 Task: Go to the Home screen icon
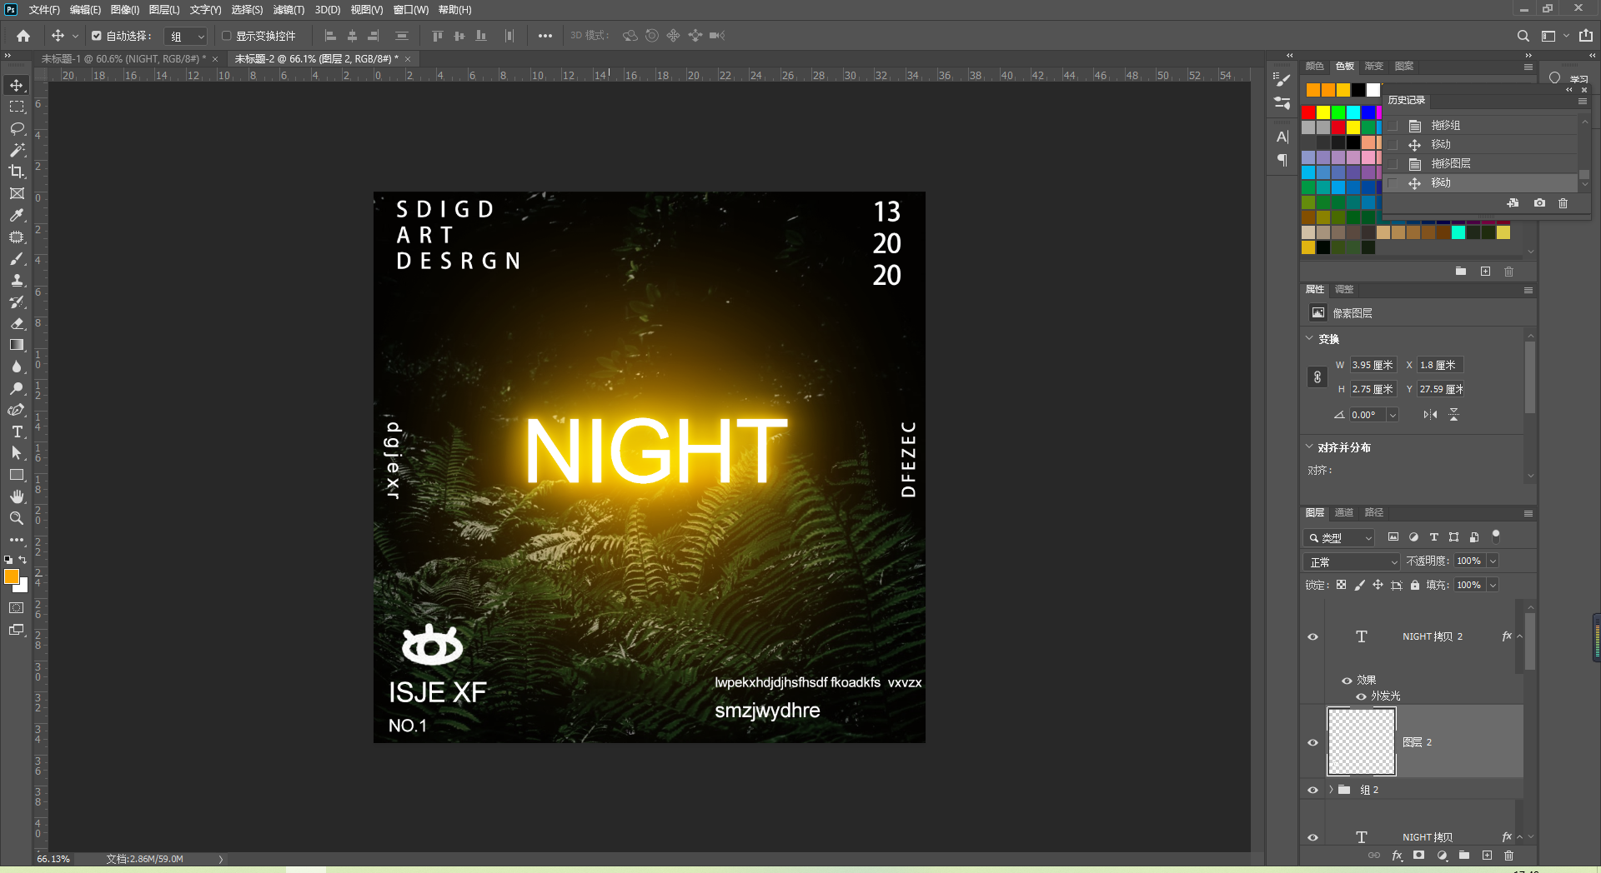tap(23, 36)
